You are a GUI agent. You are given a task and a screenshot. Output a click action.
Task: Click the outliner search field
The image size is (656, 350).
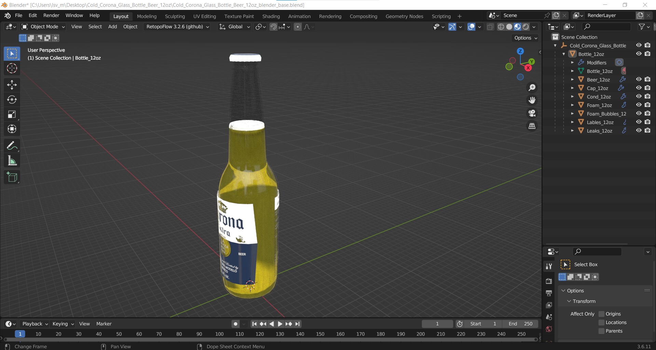coord(606,27)
